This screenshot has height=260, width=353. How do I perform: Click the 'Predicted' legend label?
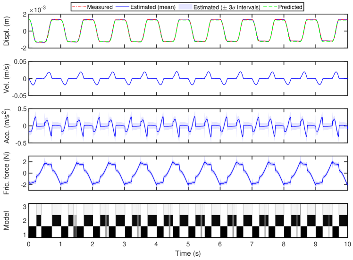pos(290,7)
